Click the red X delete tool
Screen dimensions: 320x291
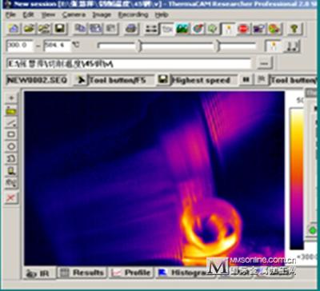[11, 197]
